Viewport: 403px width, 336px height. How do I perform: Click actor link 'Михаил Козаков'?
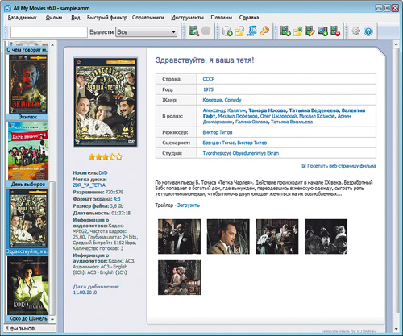tap(317, 116)
